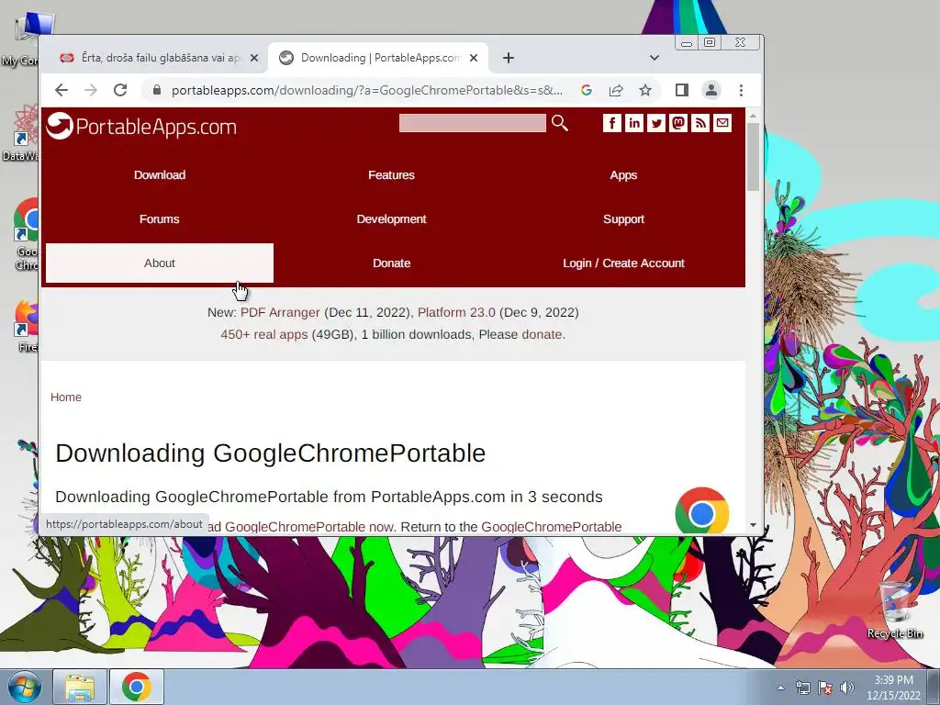Open Chrome three-dot menu

click(741, 90)
